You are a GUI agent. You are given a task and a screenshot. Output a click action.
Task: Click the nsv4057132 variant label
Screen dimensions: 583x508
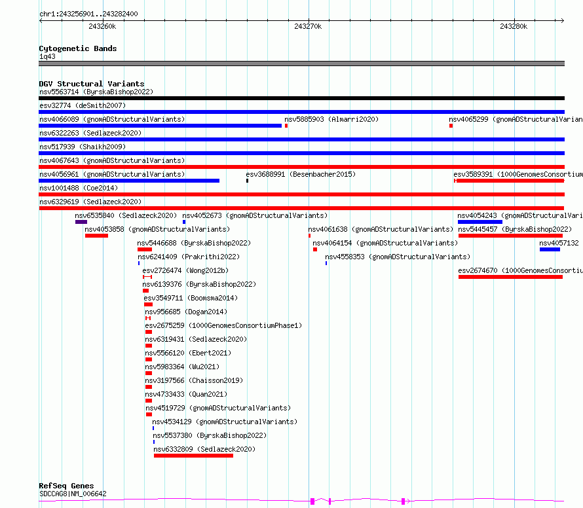pos(559,243)
